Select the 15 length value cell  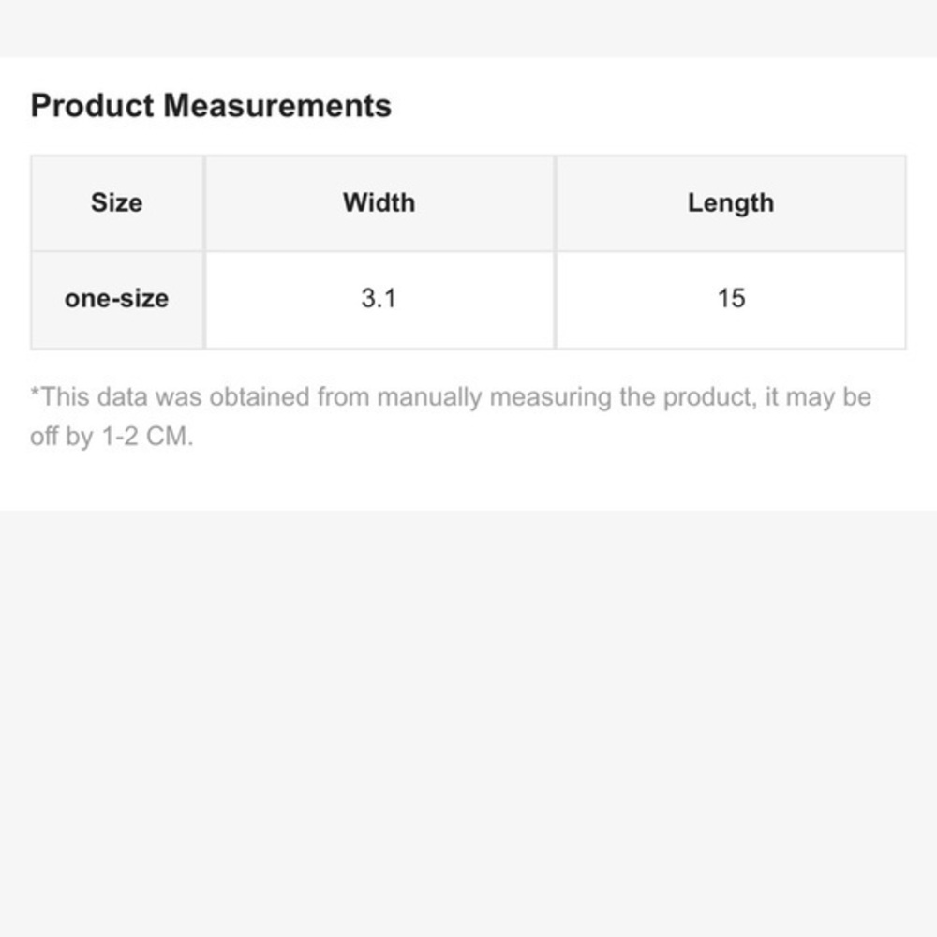731,300
